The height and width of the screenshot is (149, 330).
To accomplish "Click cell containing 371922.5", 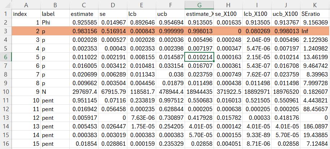I will pos(228,92).
